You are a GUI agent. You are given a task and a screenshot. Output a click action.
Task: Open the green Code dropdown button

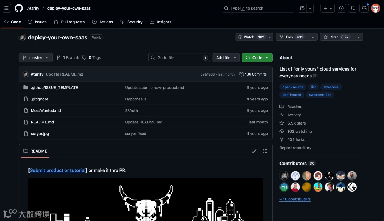pyautogui.click(x=257, y=57)
